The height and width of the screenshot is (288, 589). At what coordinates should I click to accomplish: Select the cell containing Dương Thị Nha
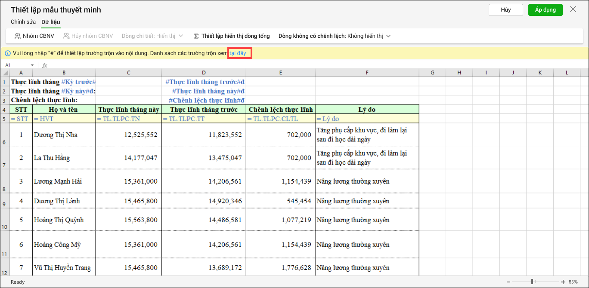(x=64, y=135)
